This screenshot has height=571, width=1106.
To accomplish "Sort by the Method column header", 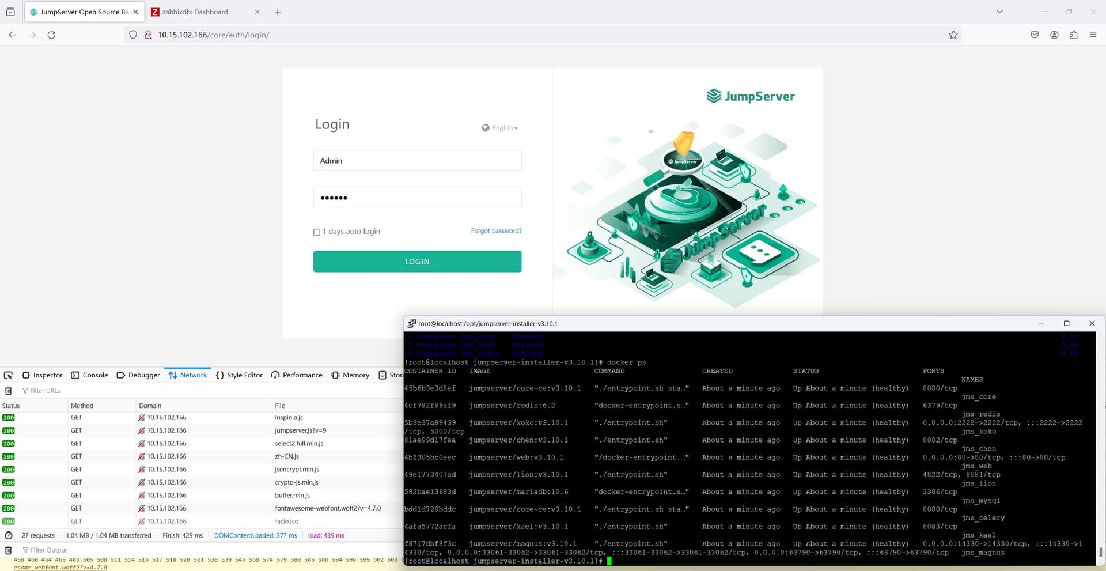I will 101,406.
